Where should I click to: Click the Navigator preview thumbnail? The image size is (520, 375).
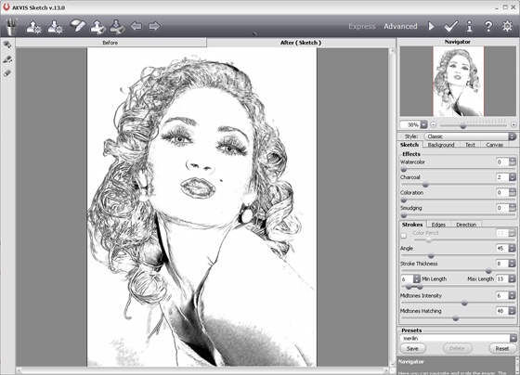point(459,82)
